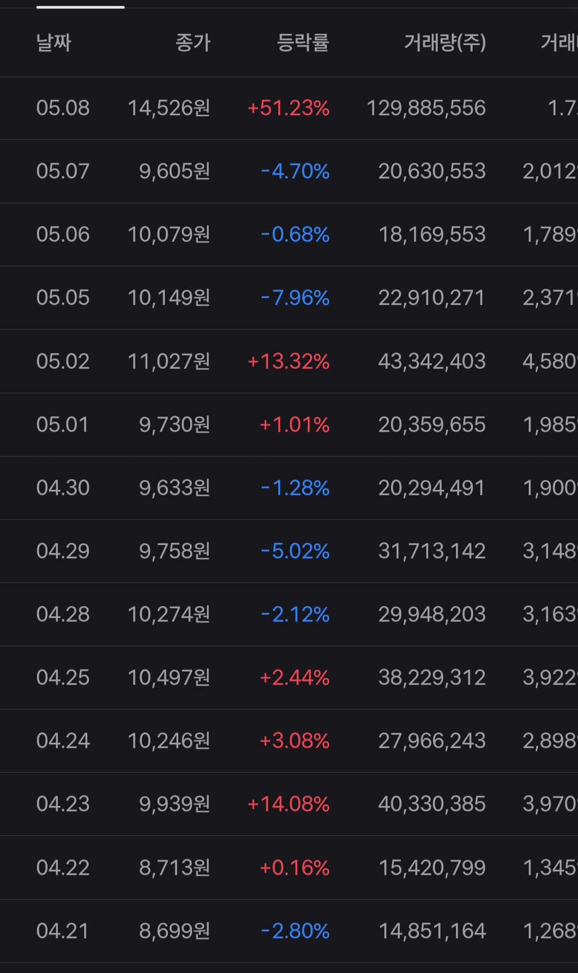Click the -7.96% change rate

295,298
